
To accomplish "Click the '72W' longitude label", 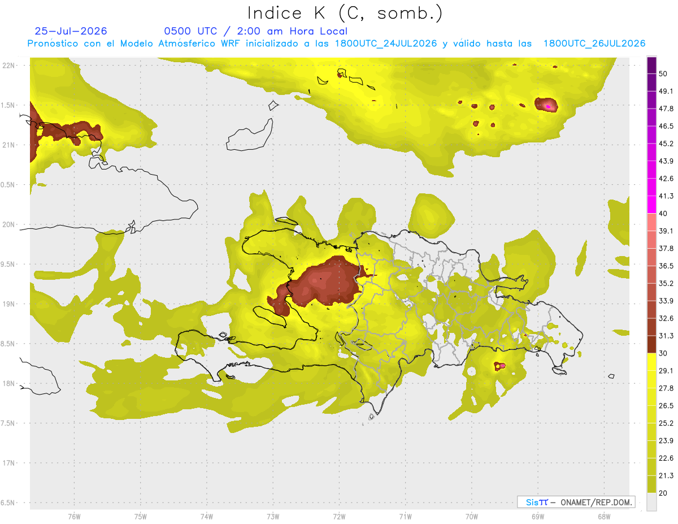I will pyautogui.click(x=339, y=517).
